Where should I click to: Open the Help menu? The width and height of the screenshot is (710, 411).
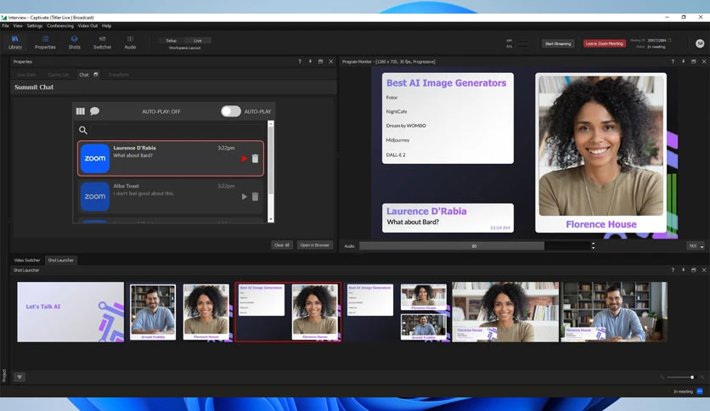click(x=106, y=25)
